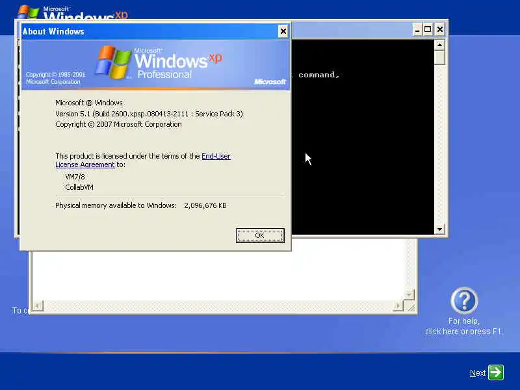The width and height of the screenshot is (520, 390).
Task: Minimize the command prompt window
Action: (x=417, y=30)
